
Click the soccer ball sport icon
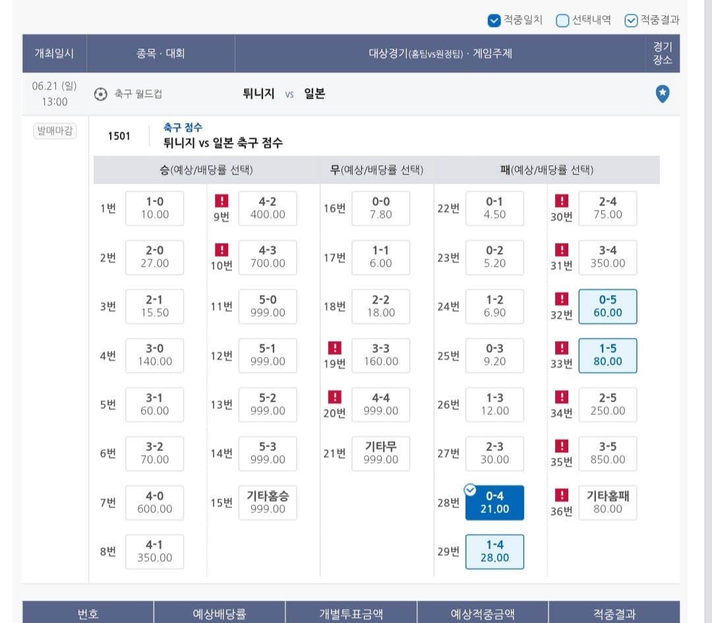click(x=100, y=94)
